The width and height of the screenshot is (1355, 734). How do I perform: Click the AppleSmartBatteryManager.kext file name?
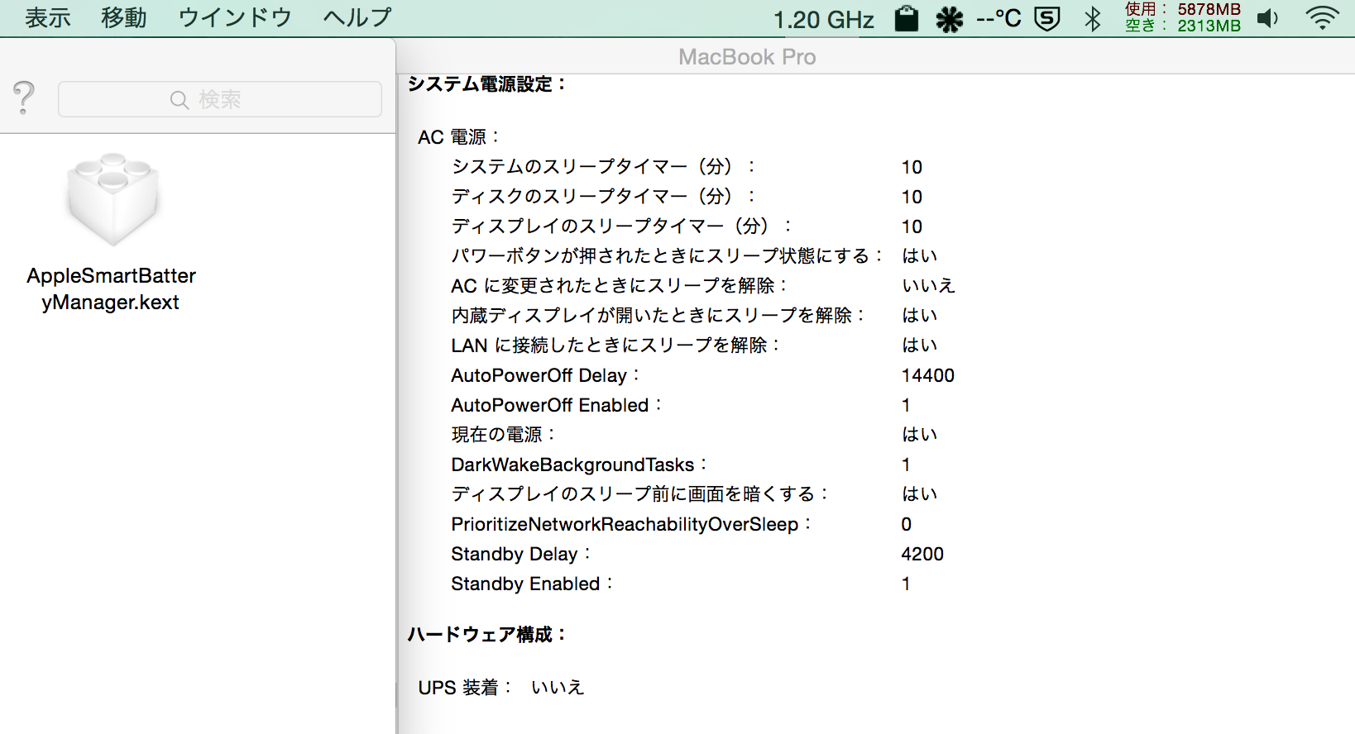pos(111,288)
